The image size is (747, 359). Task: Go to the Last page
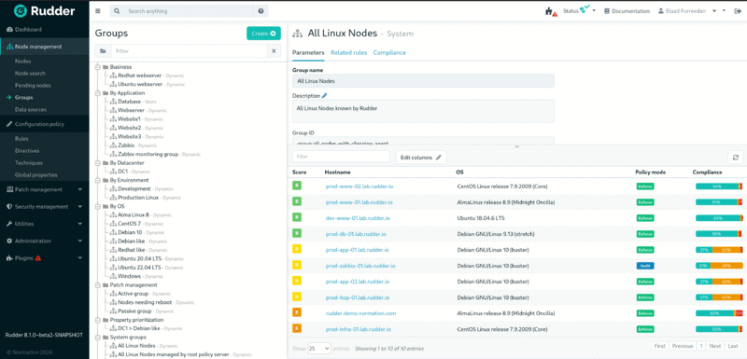pos(733,346)
